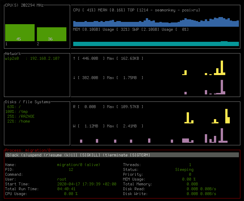244x201 pixels.
Task: Select the 'Disk Write:' label in process details
Action: pos(135,194)
